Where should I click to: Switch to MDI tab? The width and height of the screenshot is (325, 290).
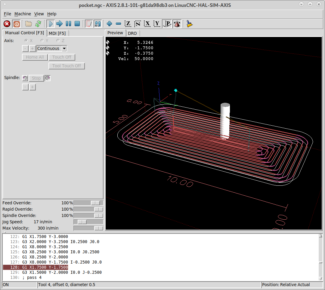[57, 33]
